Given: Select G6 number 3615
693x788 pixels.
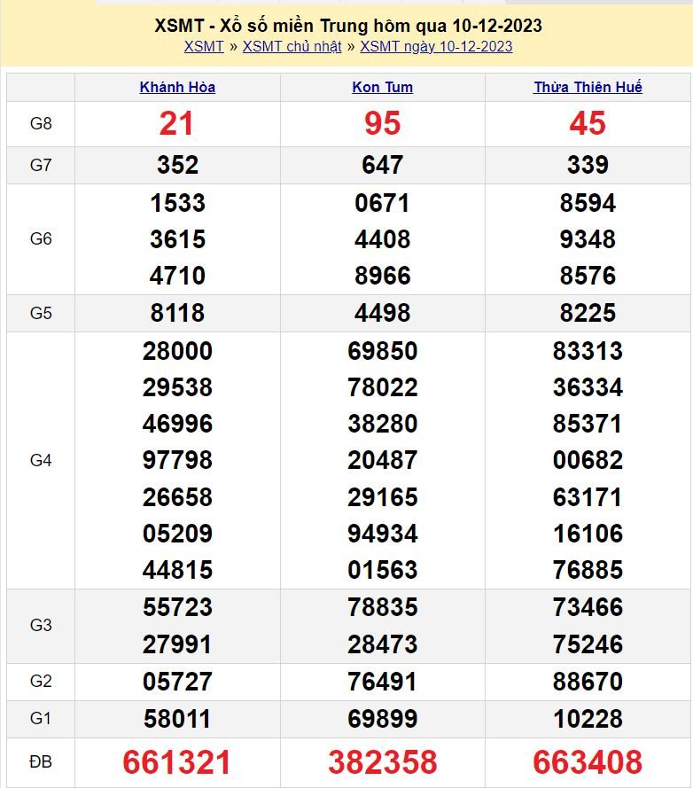Looking at the screenshot, I should pos(177,239).
